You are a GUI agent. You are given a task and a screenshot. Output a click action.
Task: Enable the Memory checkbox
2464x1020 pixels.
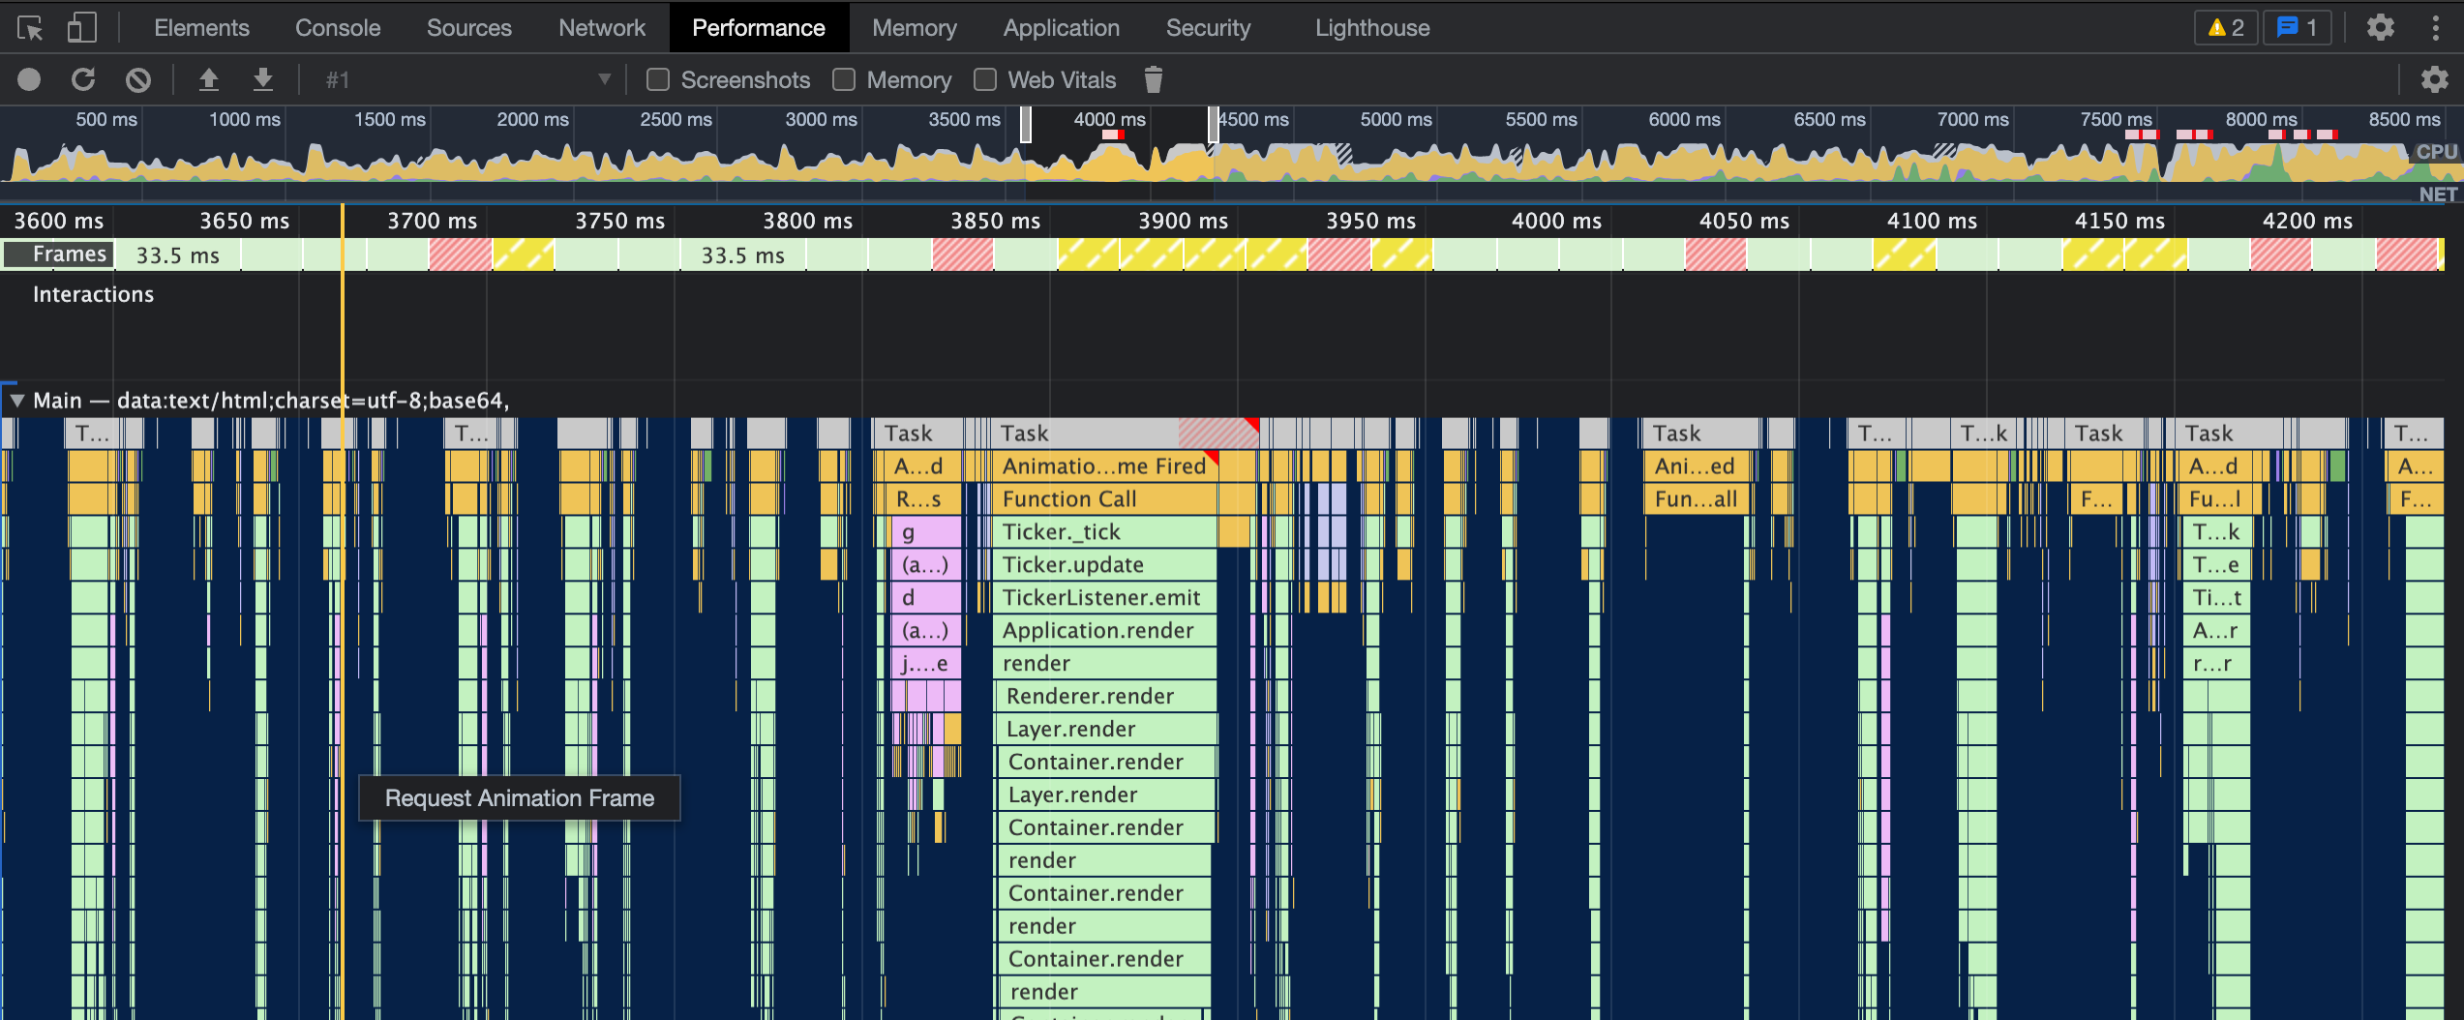tap(844, 79)
